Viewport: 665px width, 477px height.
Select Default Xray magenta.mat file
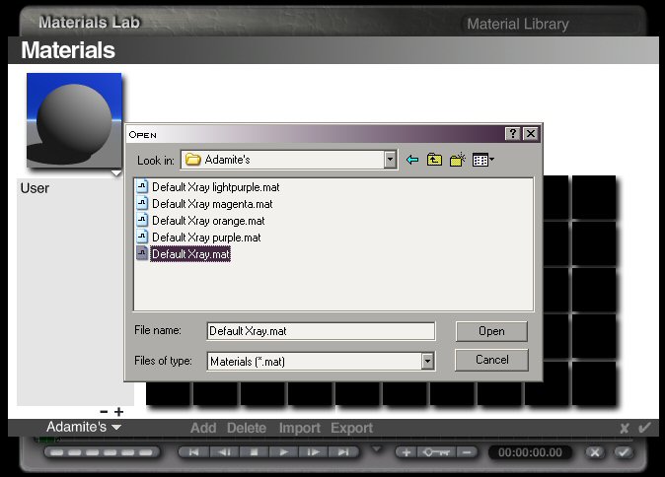pyautogui.click(x=212, y=204)
